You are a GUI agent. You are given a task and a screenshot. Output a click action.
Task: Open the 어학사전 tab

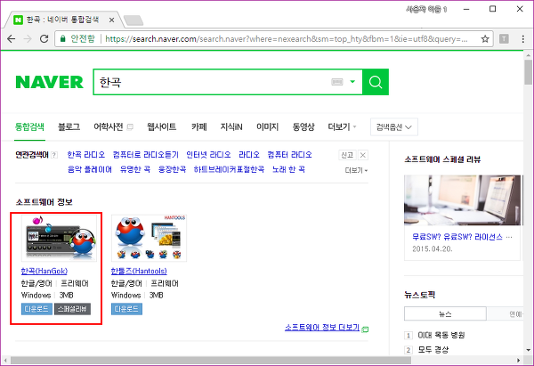click(x=109, y=126)
